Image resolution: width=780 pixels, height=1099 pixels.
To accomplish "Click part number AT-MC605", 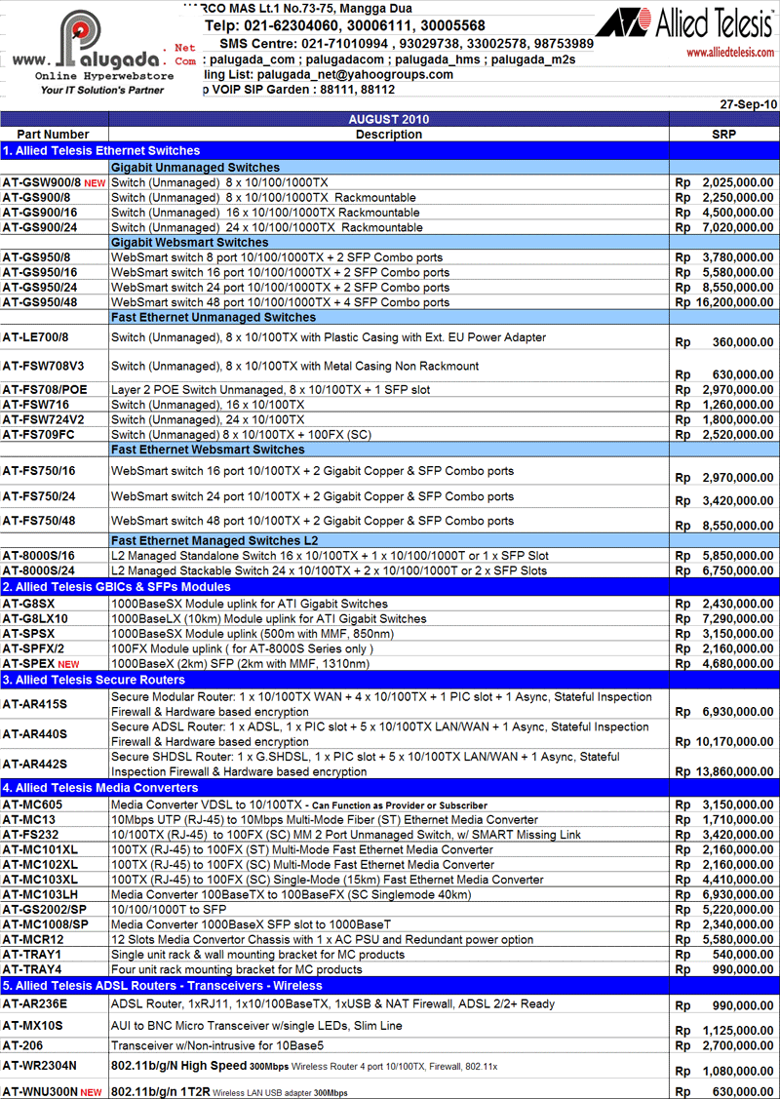I will pos(32,805).
